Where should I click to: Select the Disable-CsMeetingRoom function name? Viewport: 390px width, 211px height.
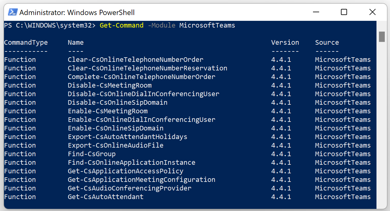coord(110,85)
